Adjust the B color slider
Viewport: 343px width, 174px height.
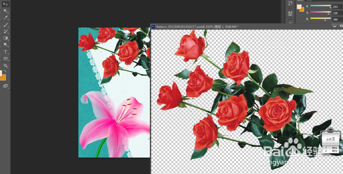point(321,19)
